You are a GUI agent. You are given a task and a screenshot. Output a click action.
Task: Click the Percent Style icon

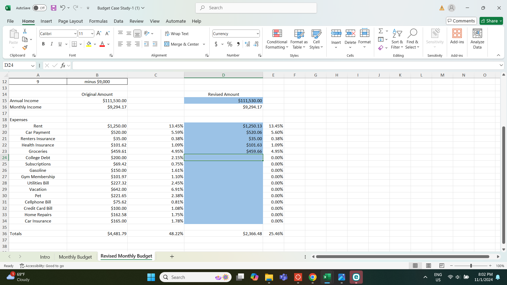click(229, 44)
